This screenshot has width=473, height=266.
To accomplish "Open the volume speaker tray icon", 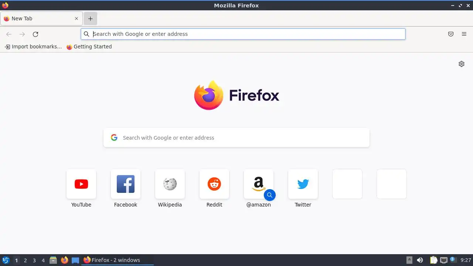I will pos(420,260).
